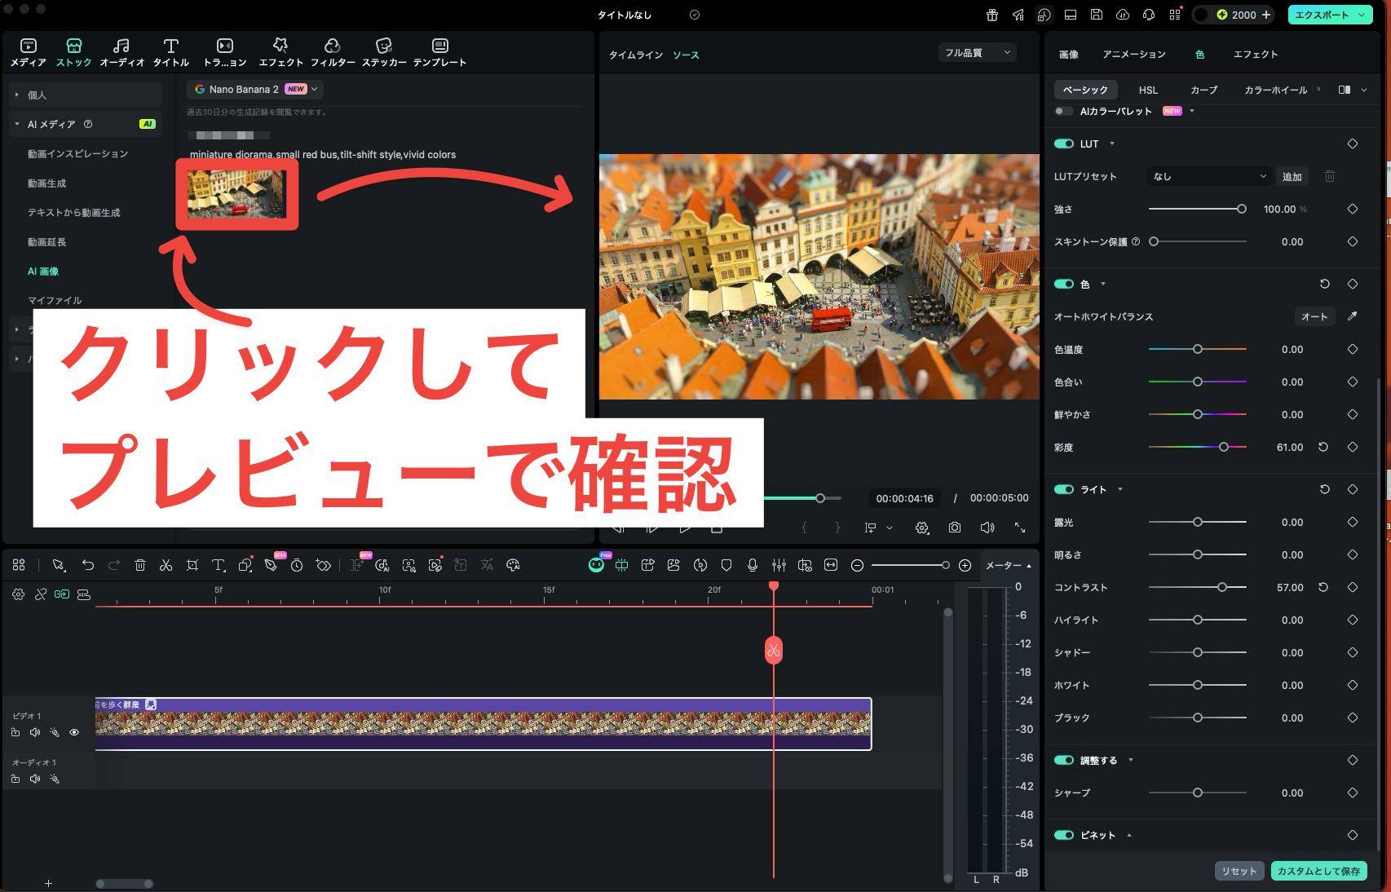1391x892 pixels.
Task: Select 動画生成 in the sidebar
Action: pos(46,183)
